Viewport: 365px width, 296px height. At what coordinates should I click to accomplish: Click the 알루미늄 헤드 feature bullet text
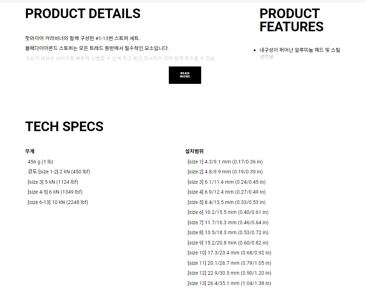[300, 50]
